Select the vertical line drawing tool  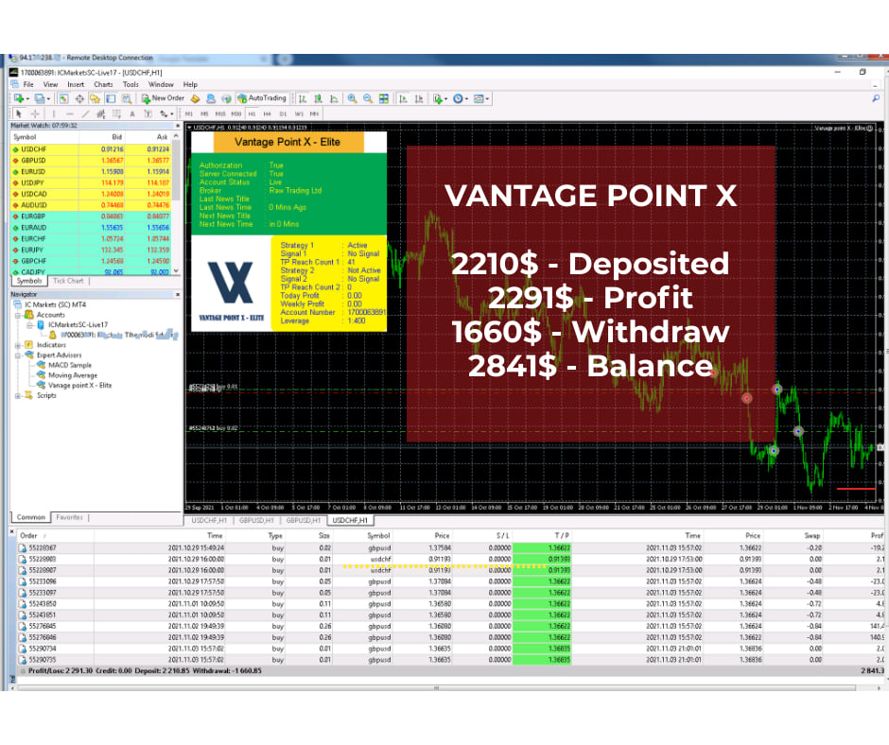[x=54, y=114]
